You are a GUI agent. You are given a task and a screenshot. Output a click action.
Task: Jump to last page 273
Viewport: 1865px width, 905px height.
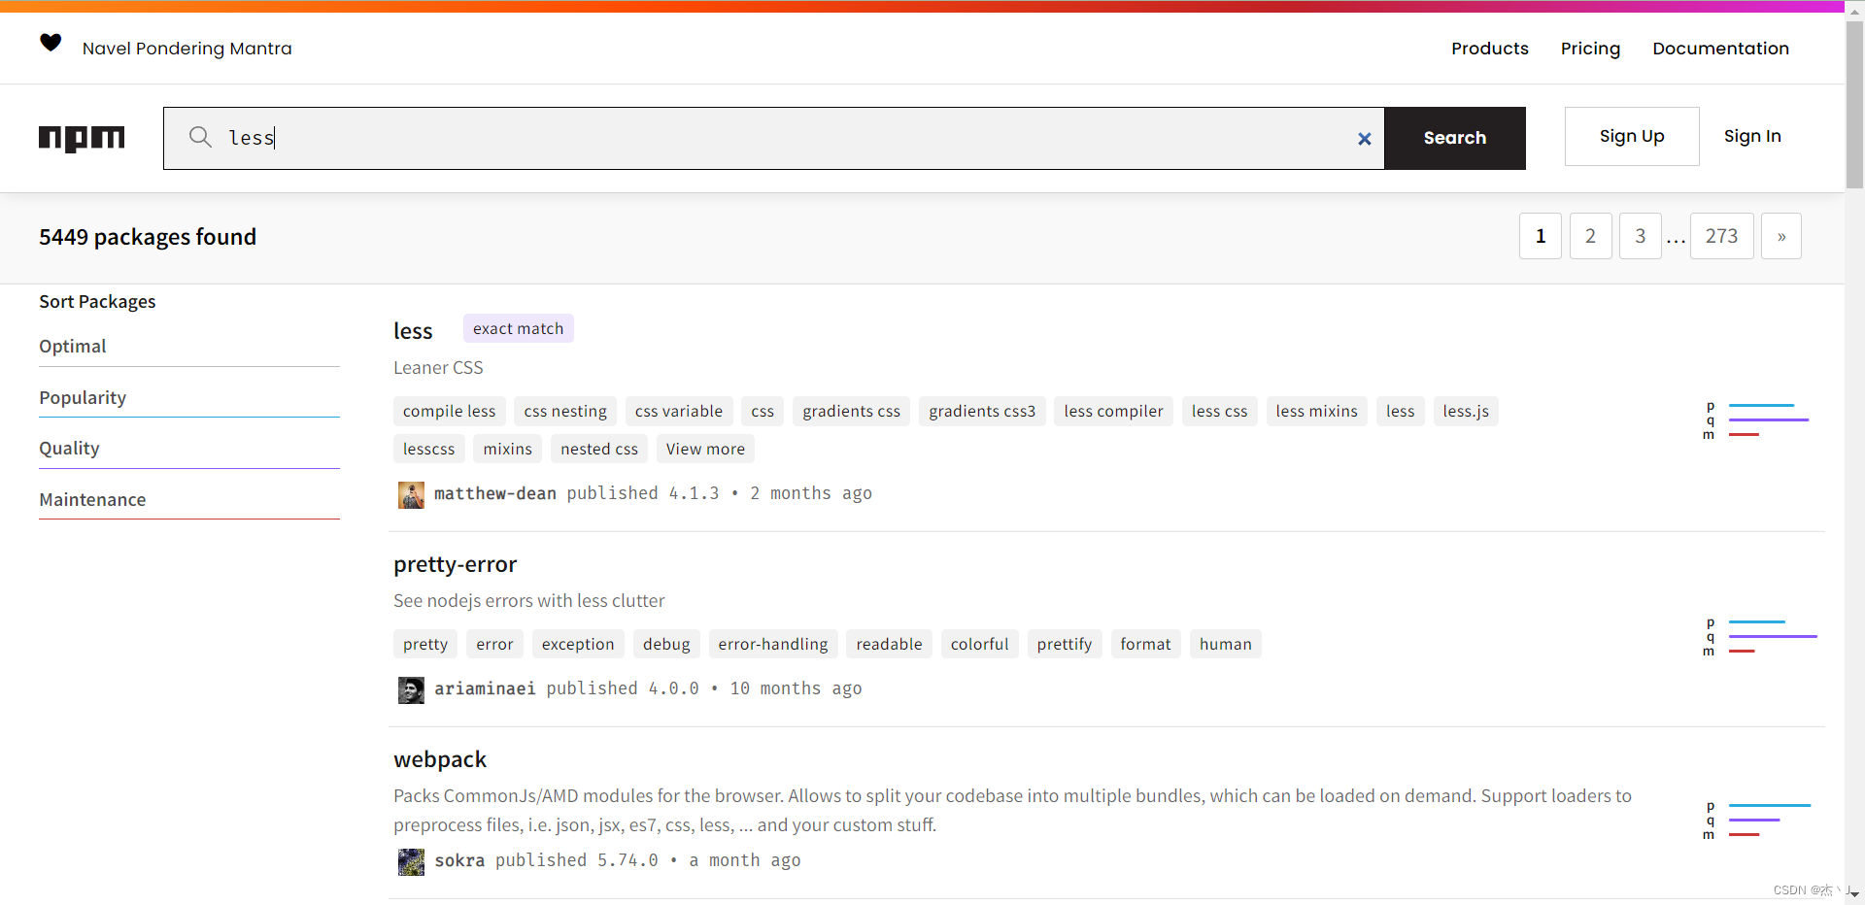pos(1721,236)
